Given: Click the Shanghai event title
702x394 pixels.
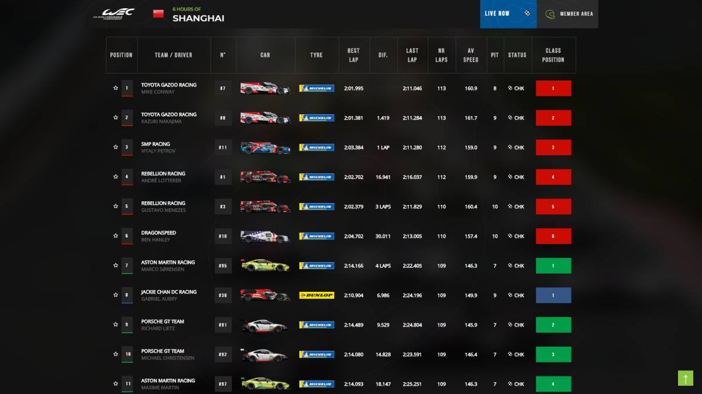Looking at the screenshot, I should pos(198,18).
